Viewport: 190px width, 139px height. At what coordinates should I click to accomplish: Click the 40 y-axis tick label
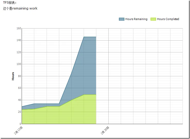click(x=20, y=100)
